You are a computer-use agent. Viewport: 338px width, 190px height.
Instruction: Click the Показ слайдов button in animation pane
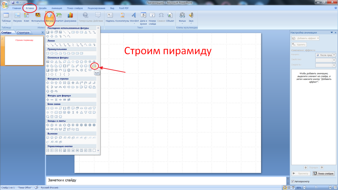coord(323,174)
